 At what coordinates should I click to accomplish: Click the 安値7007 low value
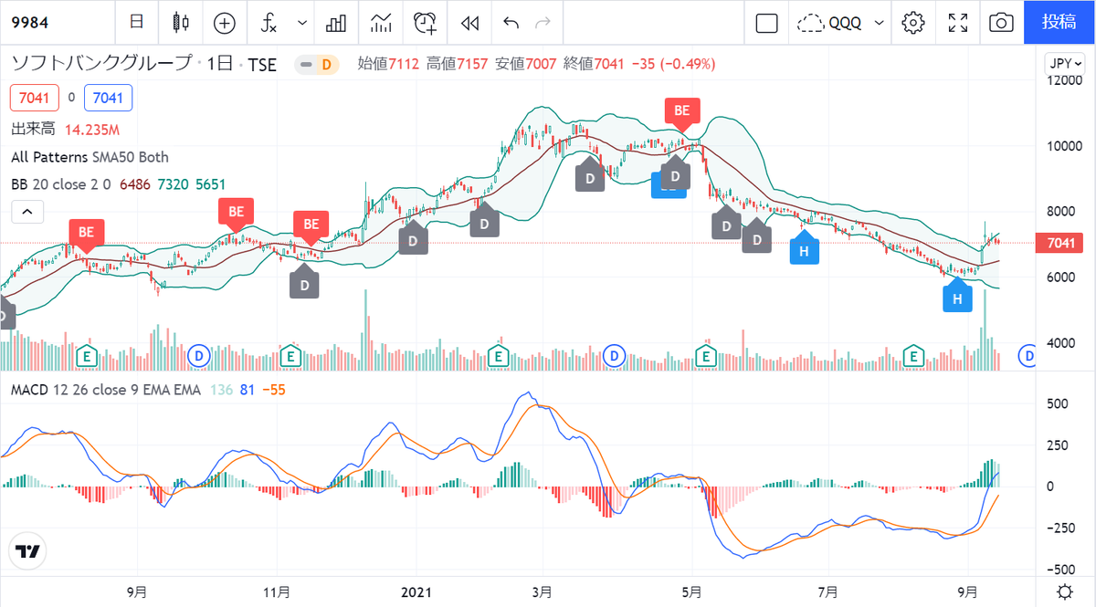coord(525,64)
